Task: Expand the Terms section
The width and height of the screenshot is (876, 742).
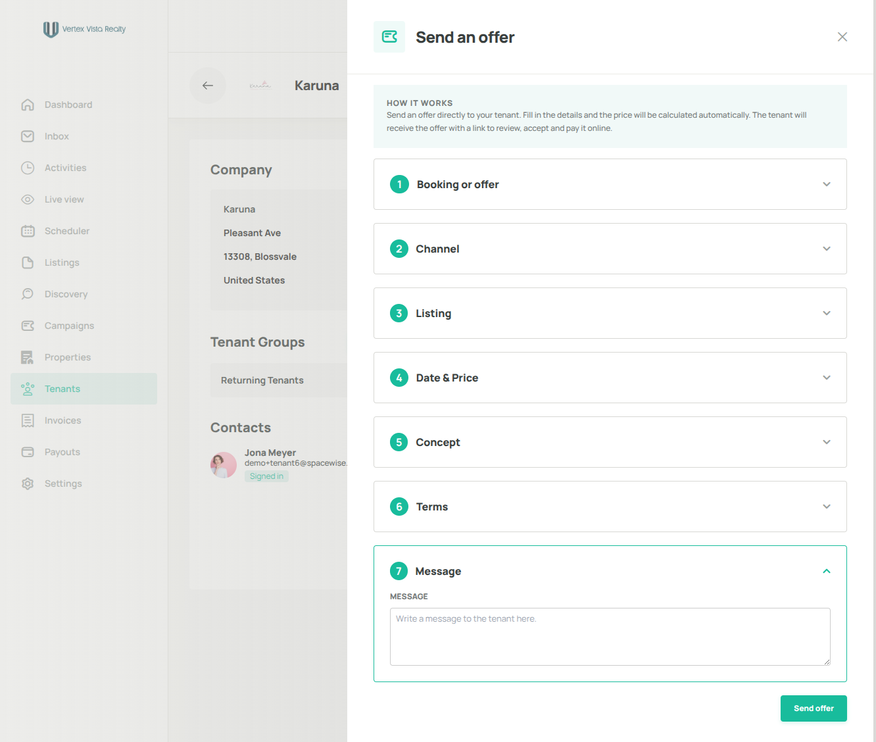Action: 610,507
